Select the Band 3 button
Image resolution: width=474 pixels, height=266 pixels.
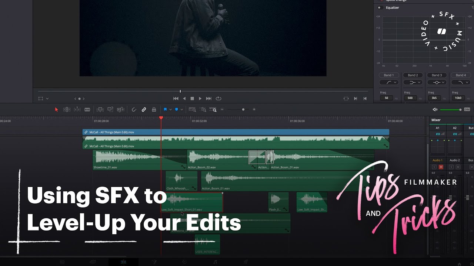point(437,75)
